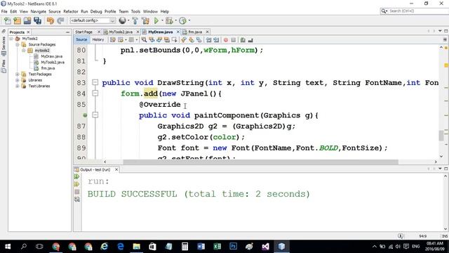Select the Source view button
Screen dimensions: 449x253
coord(81,39)
